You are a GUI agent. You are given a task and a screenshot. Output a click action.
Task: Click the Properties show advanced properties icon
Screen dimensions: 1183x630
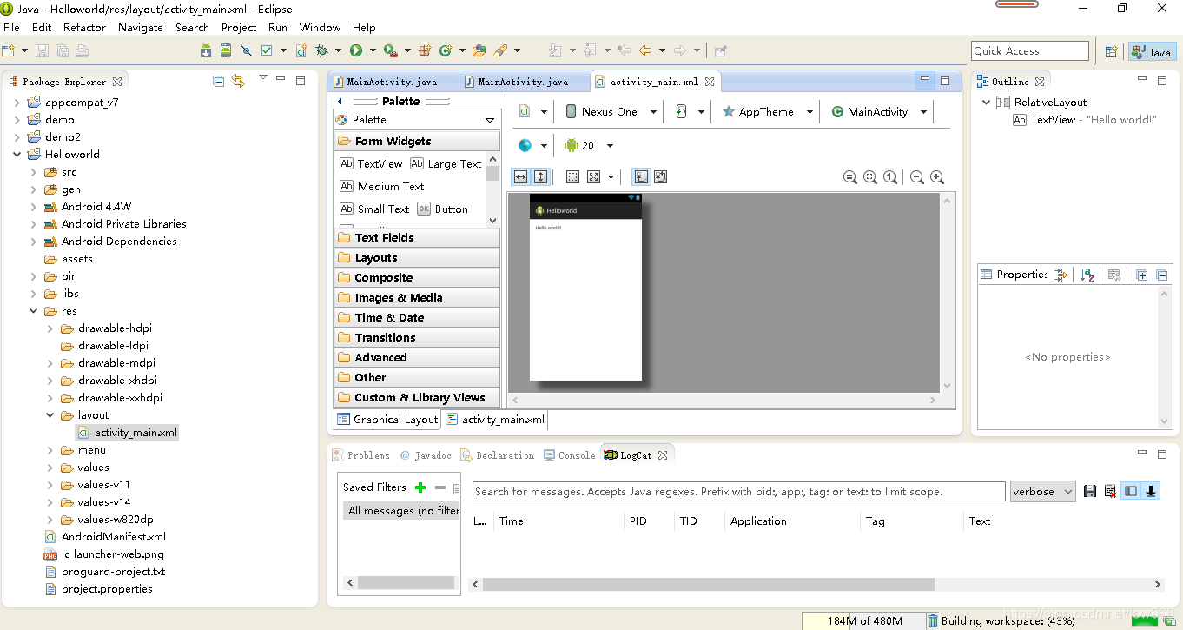click(x=1061, y=275)
